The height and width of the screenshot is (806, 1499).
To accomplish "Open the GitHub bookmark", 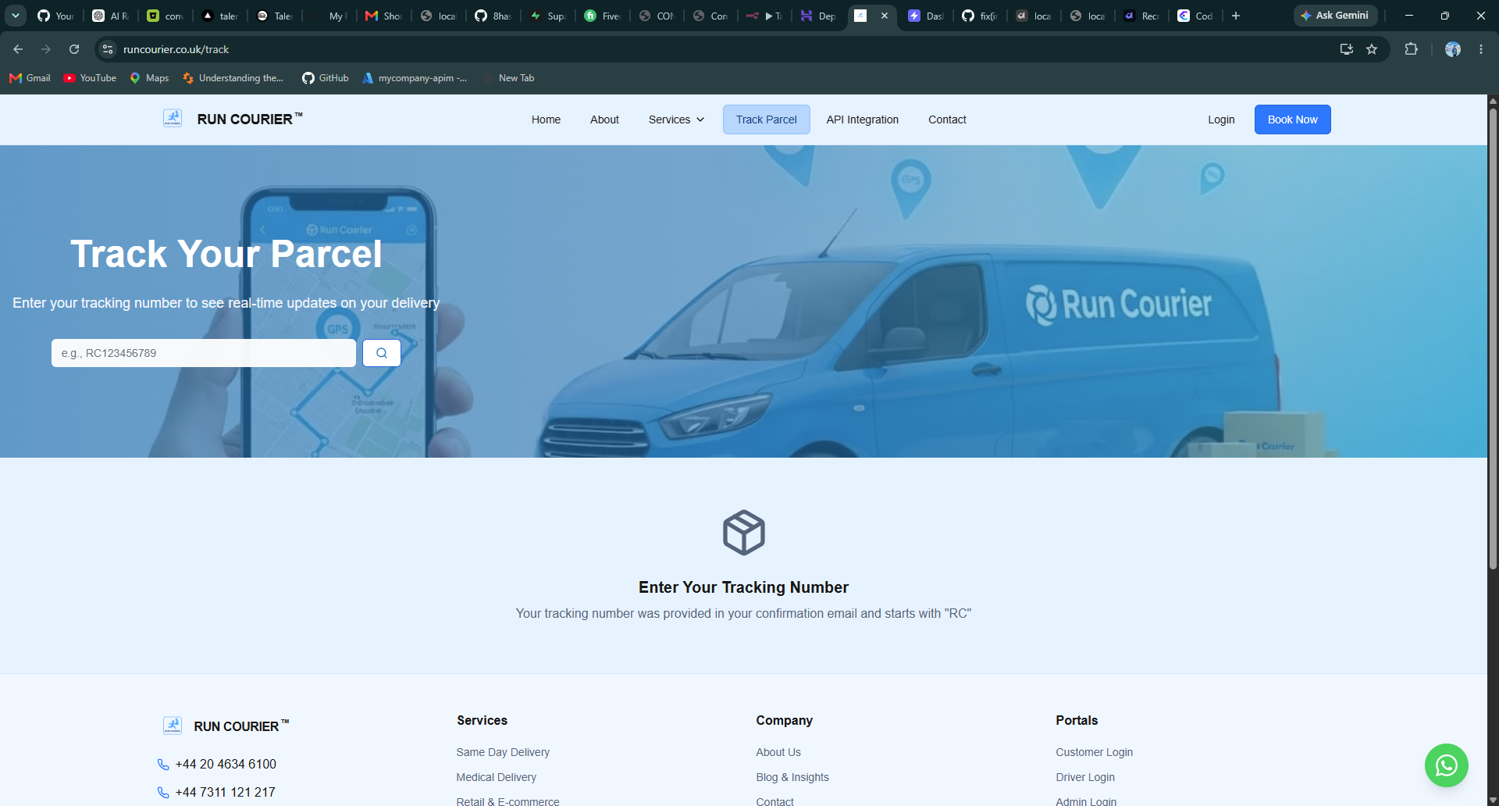I will coord(326,78).
